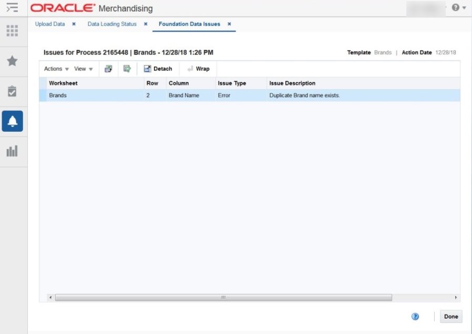Open the Actions dropdown menu

[56, 69]
